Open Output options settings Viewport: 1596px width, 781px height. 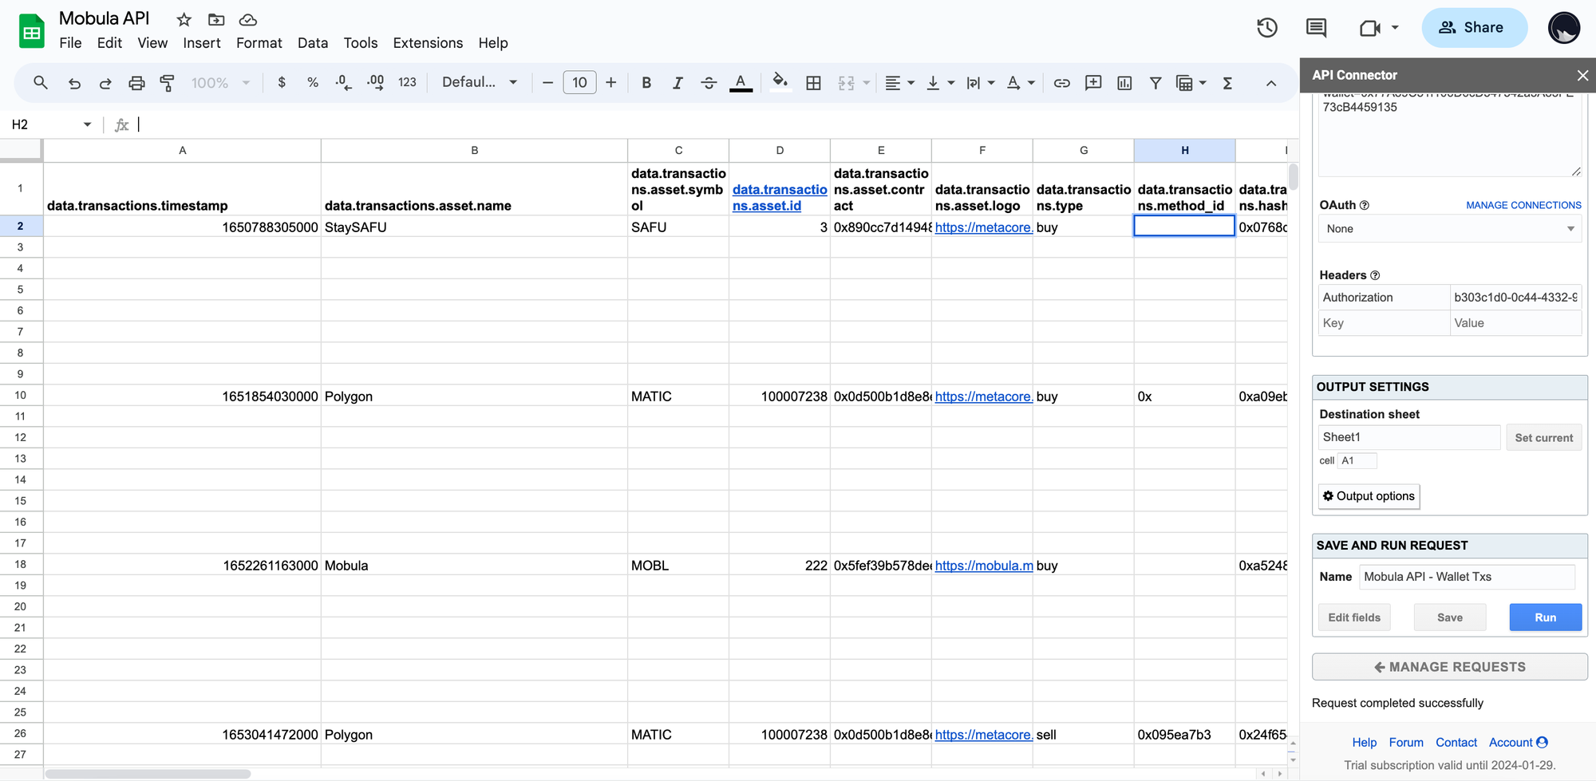tap(1369, 496)
